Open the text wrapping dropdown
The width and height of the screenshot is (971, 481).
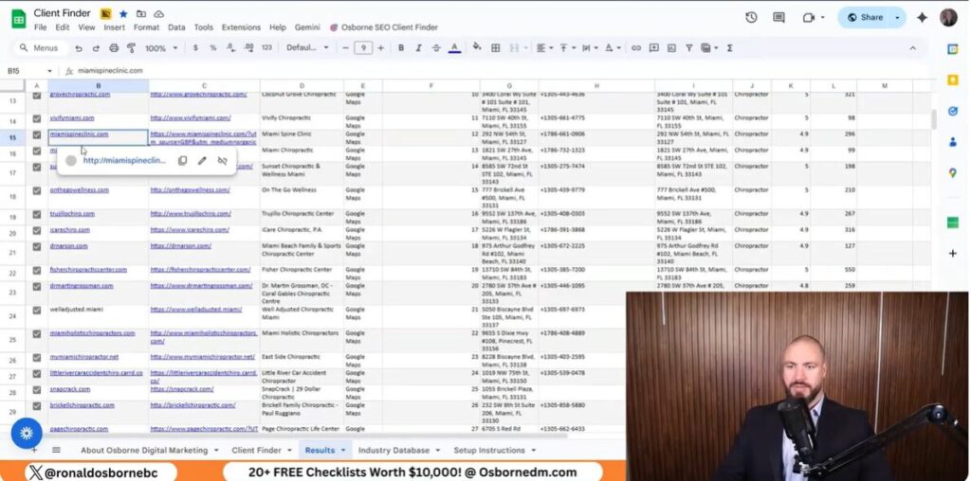(x=589, y=47)
